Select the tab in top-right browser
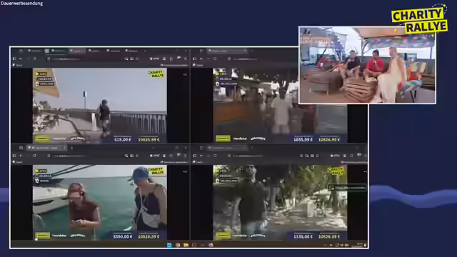457x257 pixels. coord(227,51)
